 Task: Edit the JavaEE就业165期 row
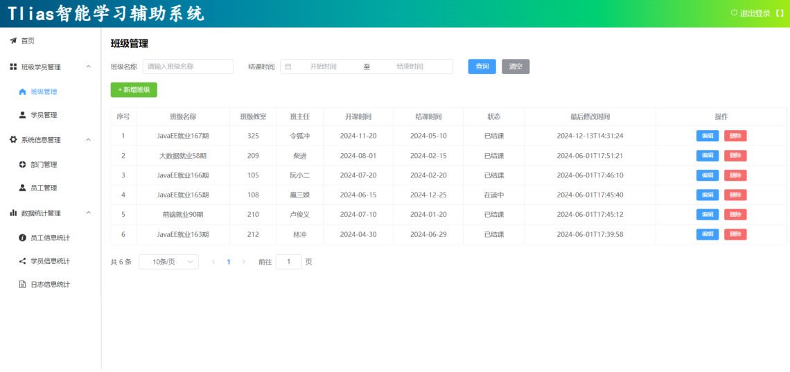point(708,195)
